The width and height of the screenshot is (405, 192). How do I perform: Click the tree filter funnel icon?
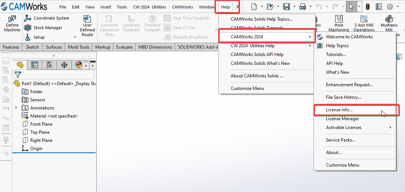coord(18,75)
